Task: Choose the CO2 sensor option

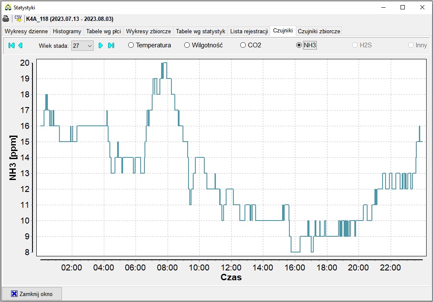Action: 243,45
